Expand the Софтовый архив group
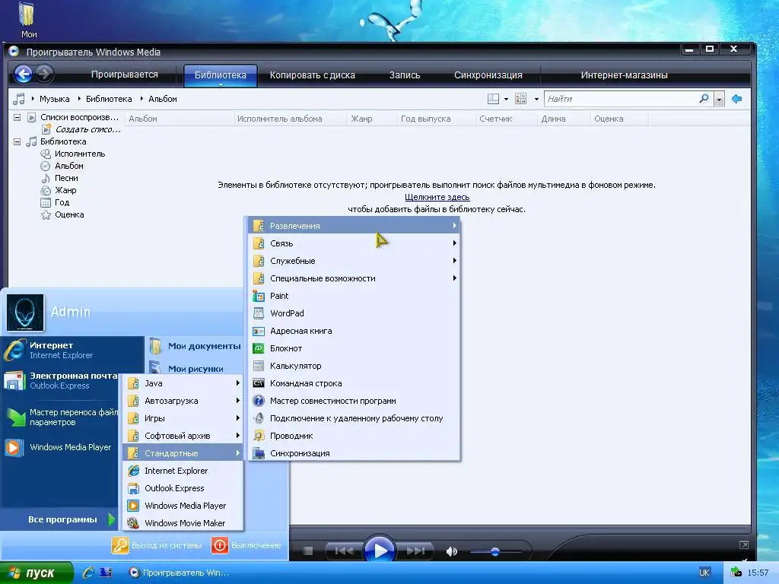 click(x=183, y=436)
